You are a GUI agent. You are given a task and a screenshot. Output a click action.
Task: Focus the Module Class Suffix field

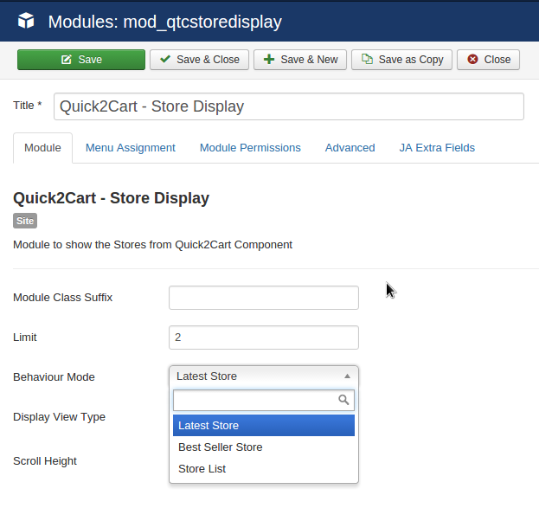click(x=263, y=298)
